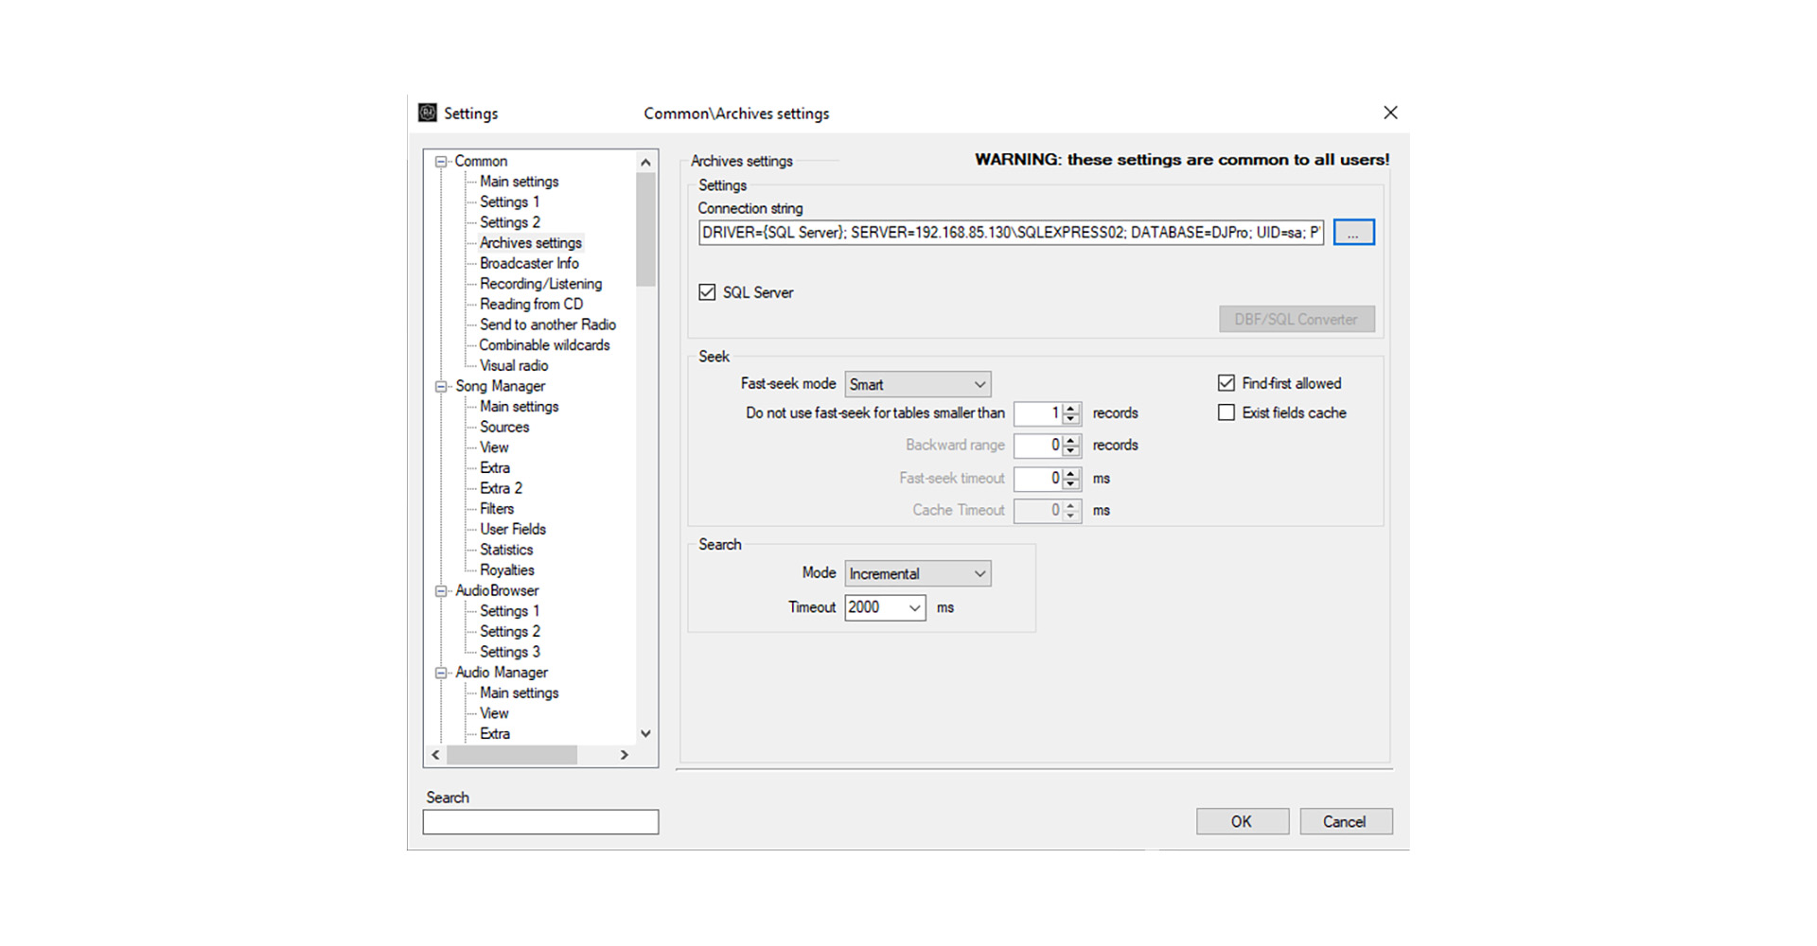Select Broadcaster Info in the settings tree

[529, 263]
